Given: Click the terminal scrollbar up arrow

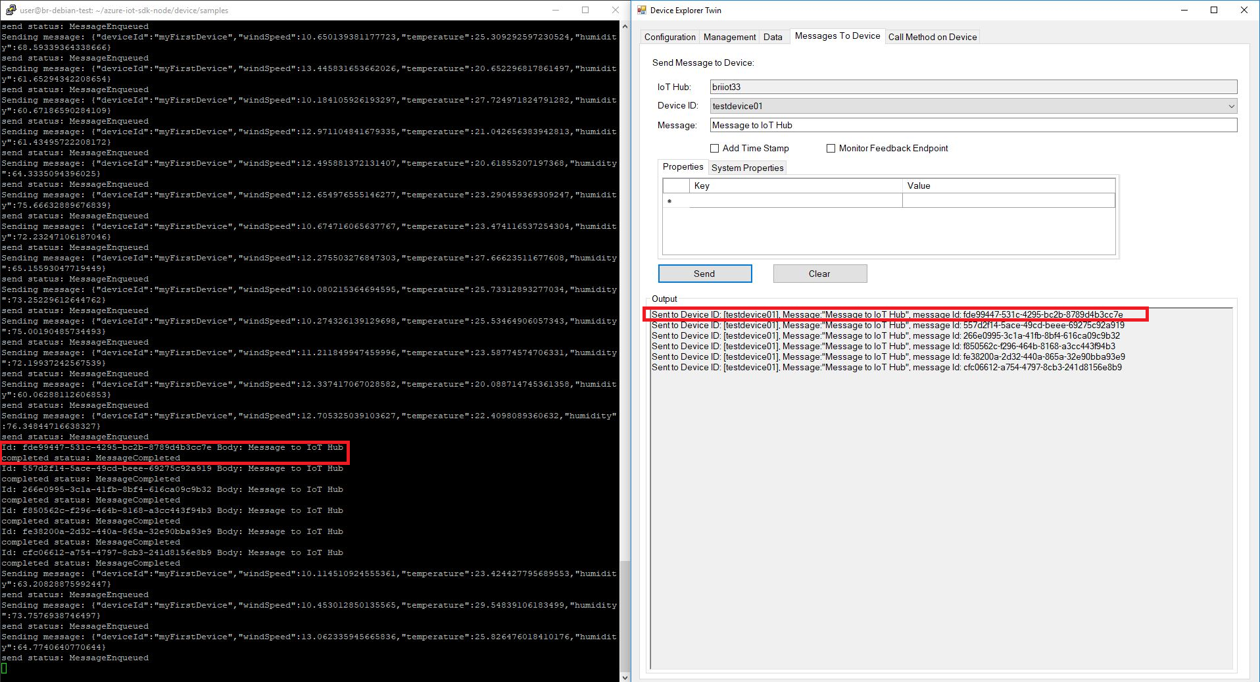Looking at the screenshot, I should [625, 26].
